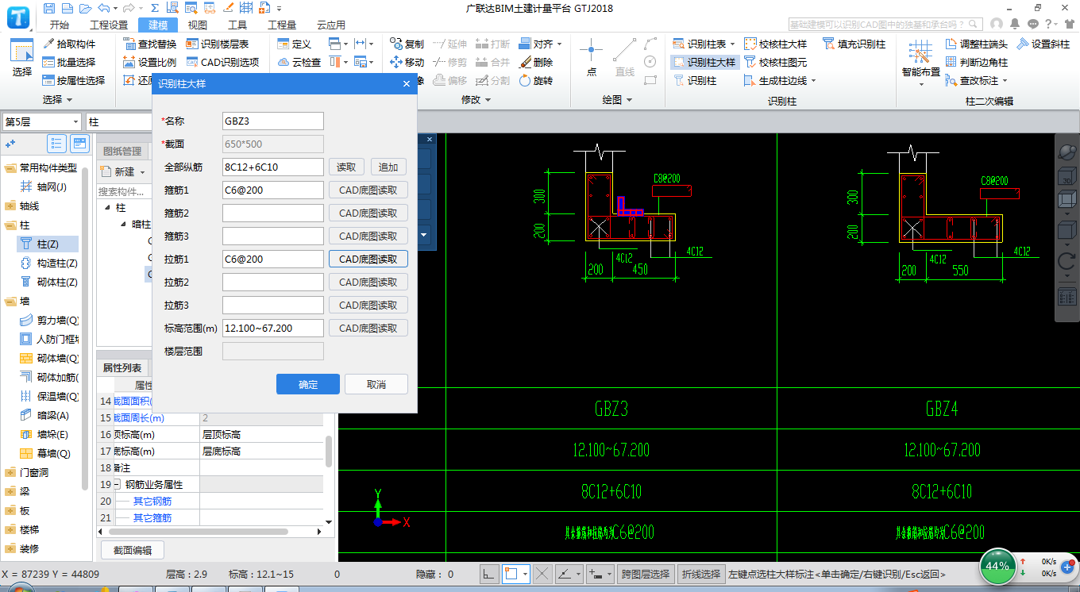Click 取消 button in dialog
Viewport: 1080px width, 592px height.
[376, 384]
